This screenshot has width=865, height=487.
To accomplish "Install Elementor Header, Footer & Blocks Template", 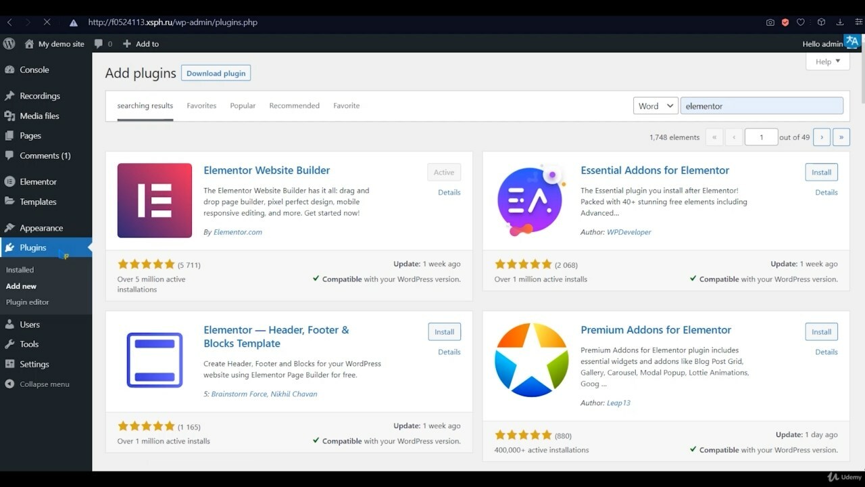I will 445,332.
